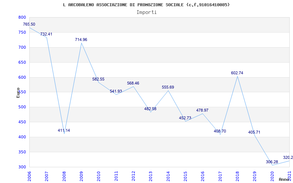Click the Anno x-axis title
The image size is (293, 183).
[283, 179]
